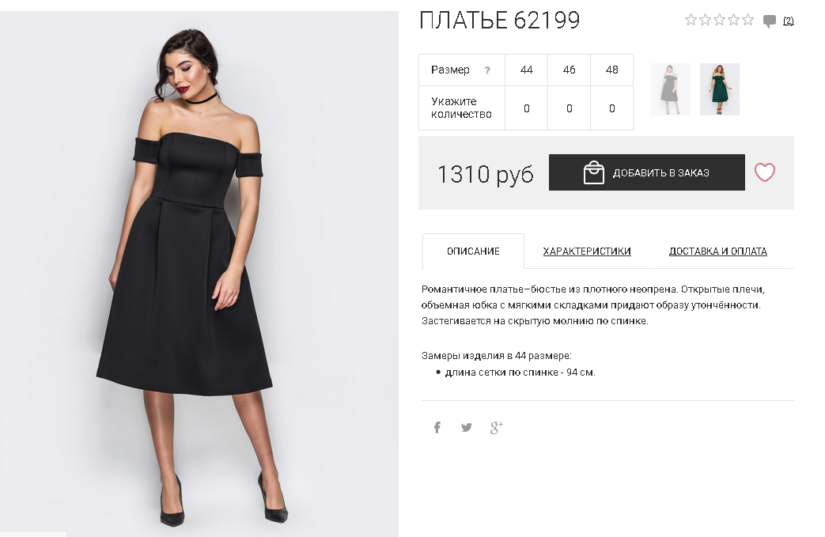Rate the dress with the first star

click(x=691, y=20)
